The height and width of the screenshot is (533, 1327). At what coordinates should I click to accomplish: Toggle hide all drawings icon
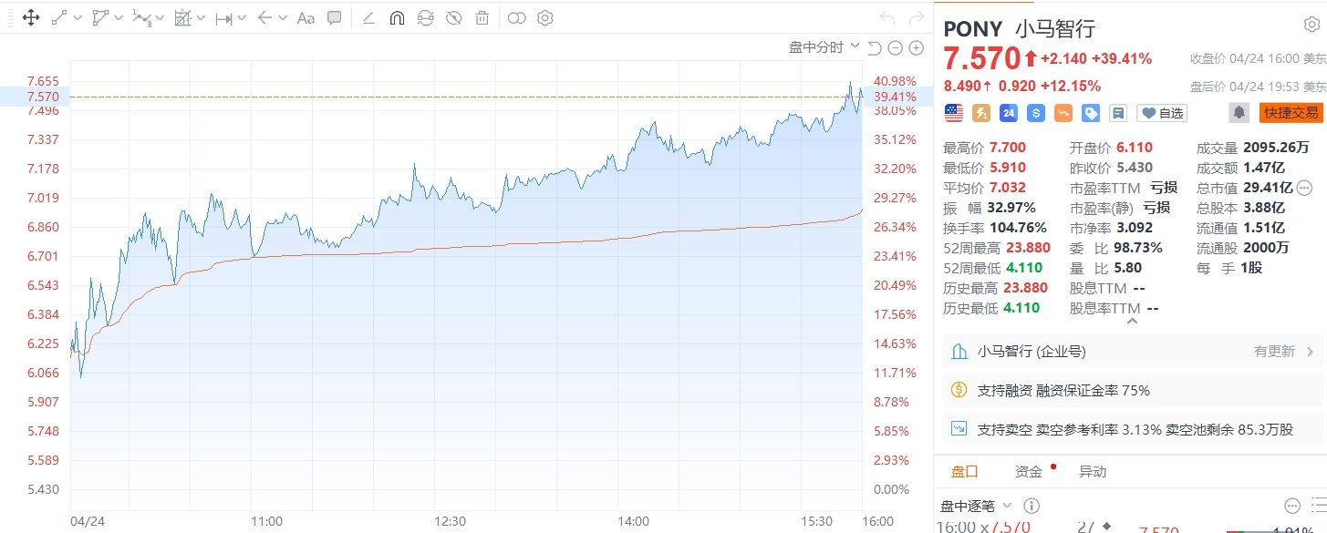click(453, 17)
